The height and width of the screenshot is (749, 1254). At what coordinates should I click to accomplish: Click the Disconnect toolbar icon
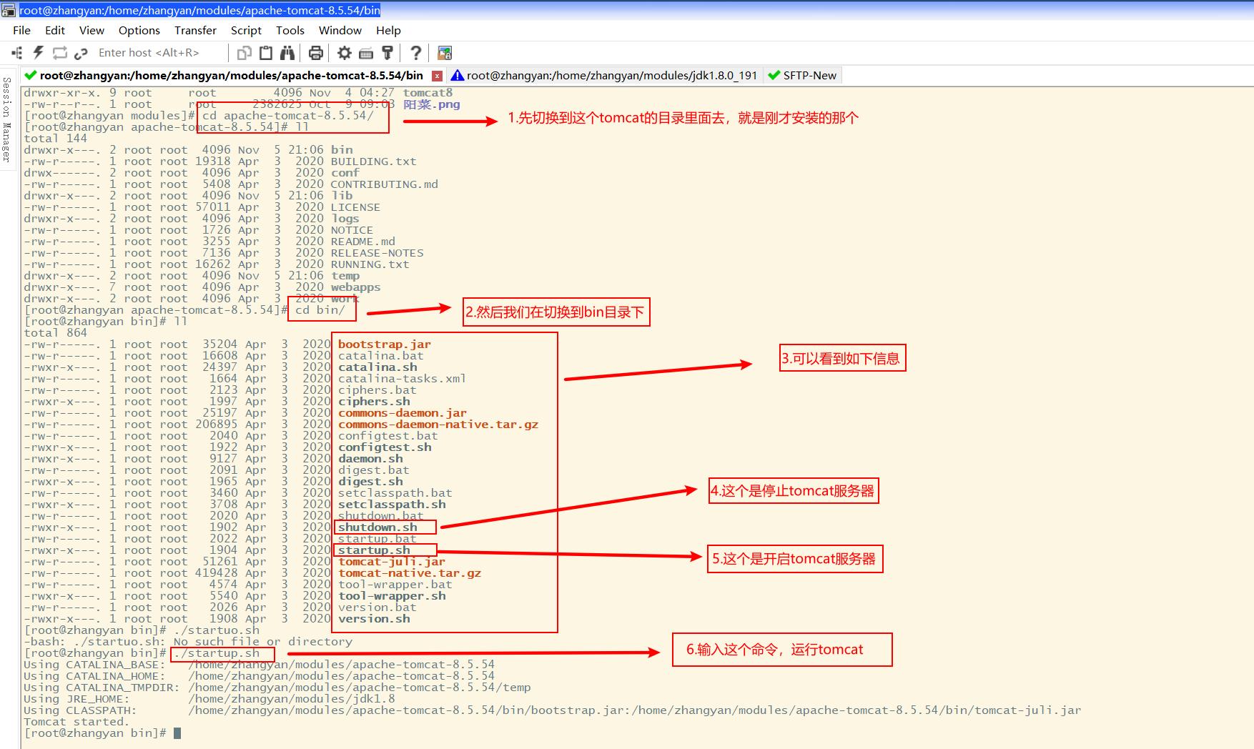pos(79,53)
